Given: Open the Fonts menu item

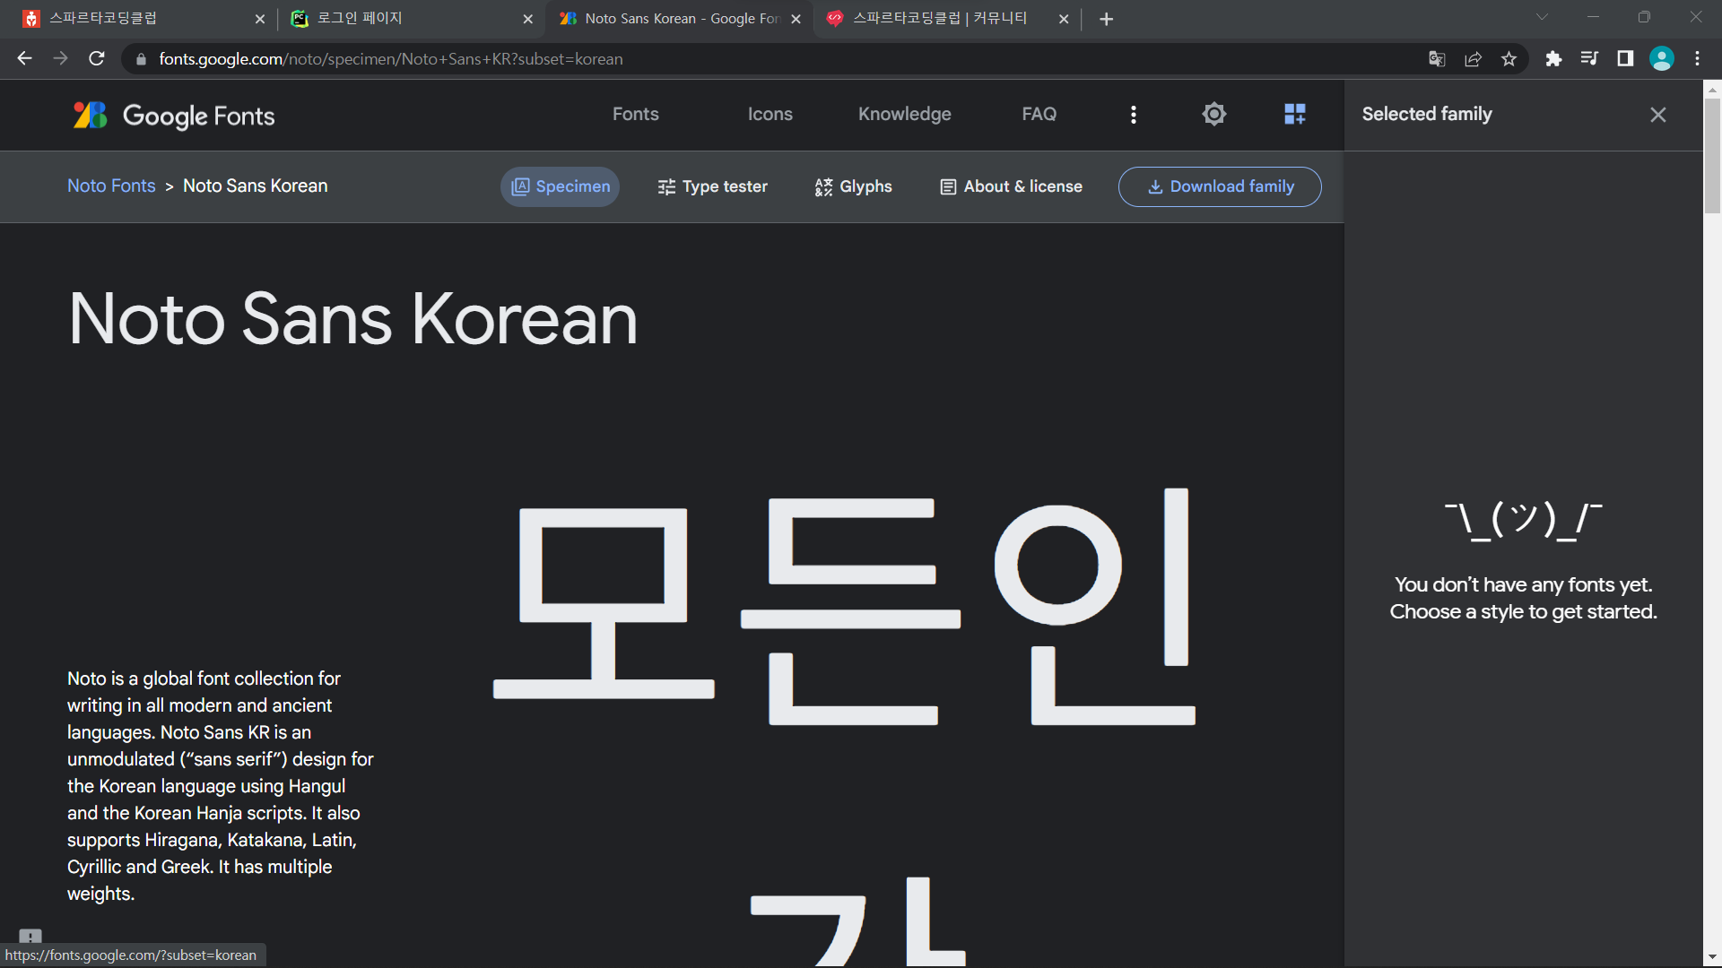Looking at the screenshot, I should [635, 114].
